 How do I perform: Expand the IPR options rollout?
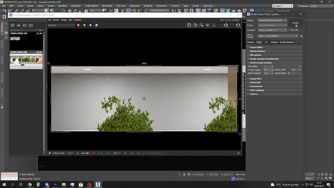click(x=275, y=55)
